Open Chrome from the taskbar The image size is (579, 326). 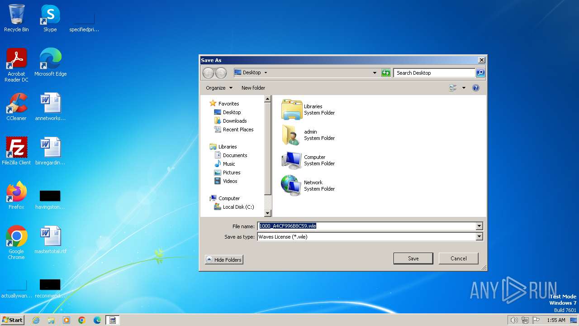tap(82, 320)
